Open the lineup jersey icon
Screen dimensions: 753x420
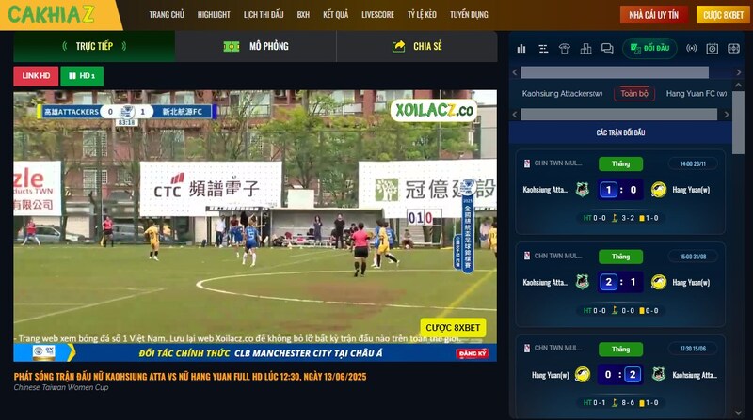[564, 49]
